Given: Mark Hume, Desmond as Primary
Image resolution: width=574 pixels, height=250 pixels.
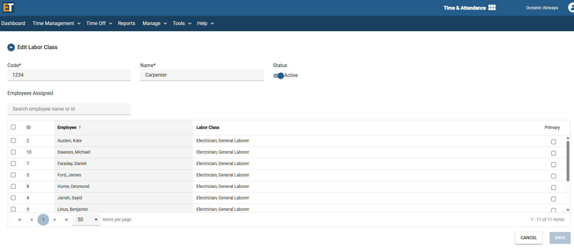Looking at the screenshot, I should 554,188.
